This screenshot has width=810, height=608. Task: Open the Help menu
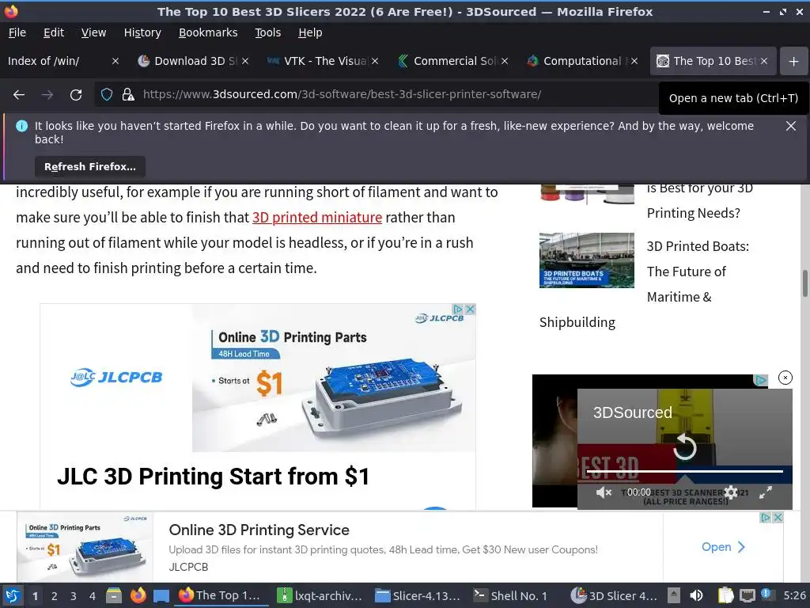pos(310,32)
